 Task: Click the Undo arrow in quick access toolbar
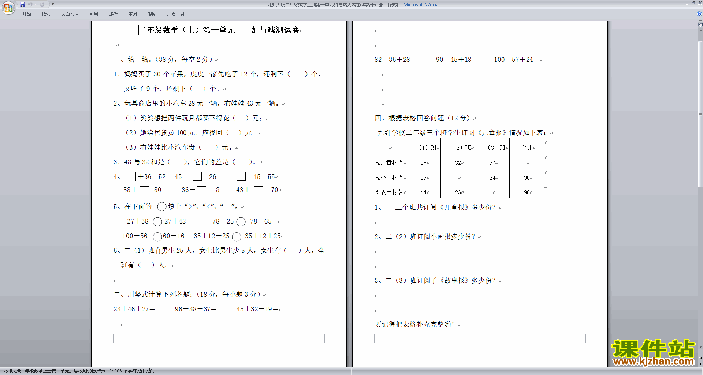(x=30, y=4)
